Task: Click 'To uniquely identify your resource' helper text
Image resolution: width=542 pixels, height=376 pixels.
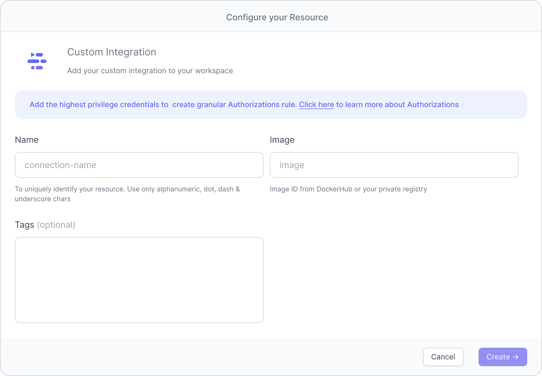Action: [x=127, y=194]
